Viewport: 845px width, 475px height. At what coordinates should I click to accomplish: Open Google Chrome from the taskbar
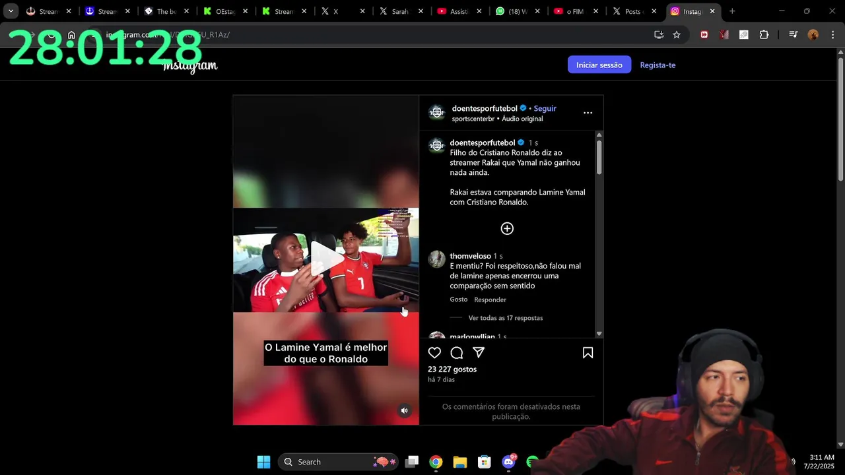436,462
